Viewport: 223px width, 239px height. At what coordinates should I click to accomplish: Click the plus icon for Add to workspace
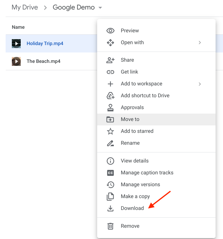110,84
